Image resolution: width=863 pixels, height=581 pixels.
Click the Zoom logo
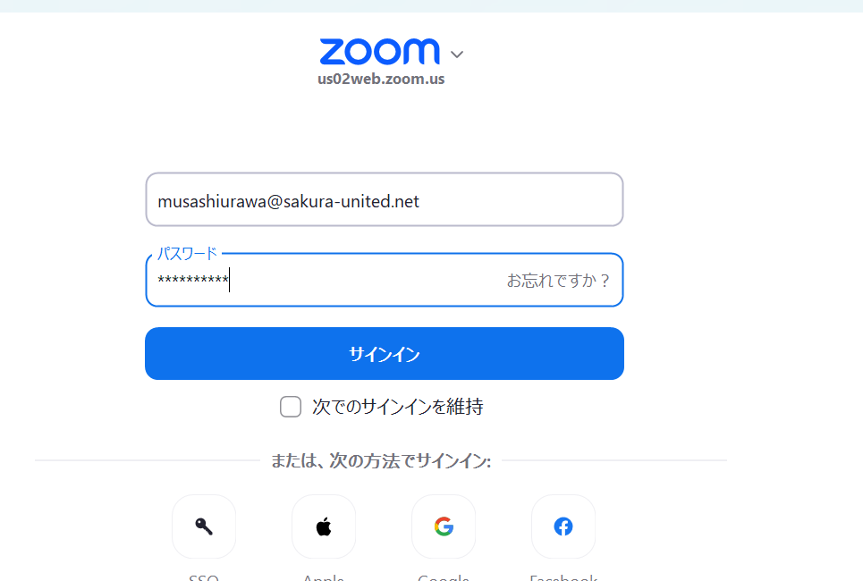tap(380, 51)
